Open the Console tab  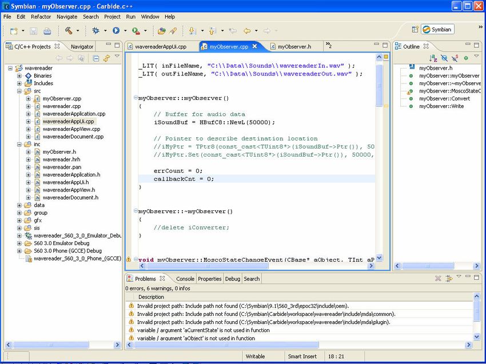(x=185, y=279)
